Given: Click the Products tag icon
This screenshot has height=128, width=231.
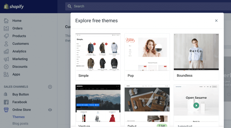Looking at the screenshot, I should pyautogui.click(x=6, y=36).
